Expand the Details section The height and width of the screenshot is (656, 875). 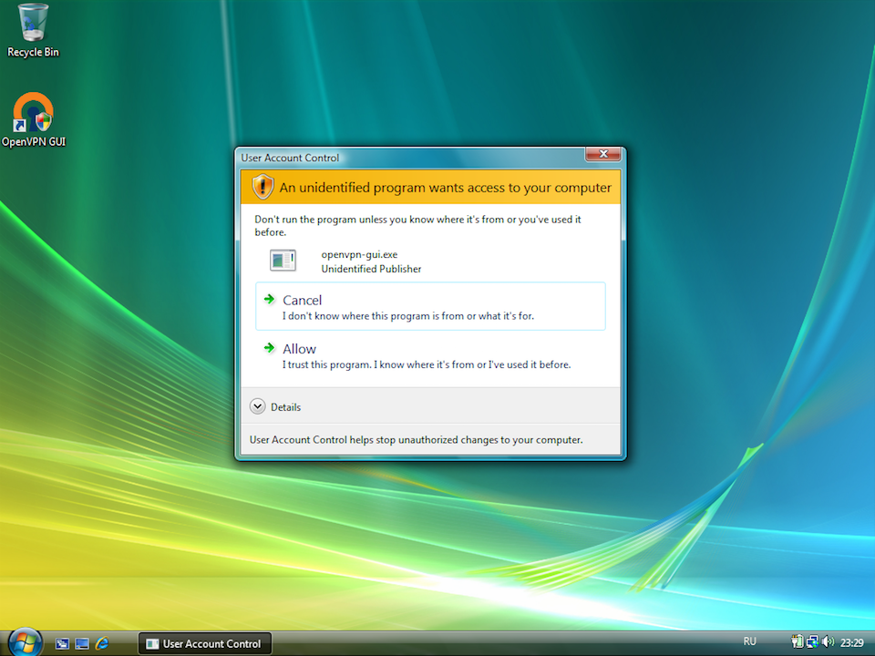tap(275, 406)
